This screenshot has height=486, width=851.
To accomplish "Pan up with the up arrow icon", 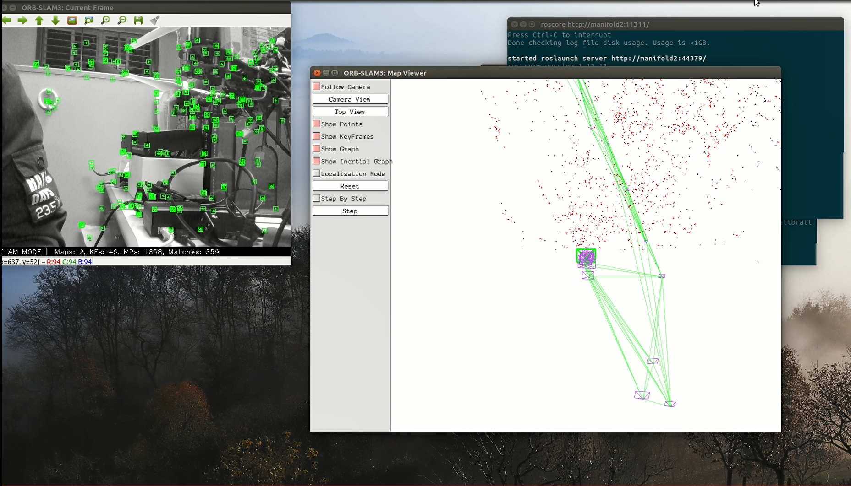I will pos(39,20).
